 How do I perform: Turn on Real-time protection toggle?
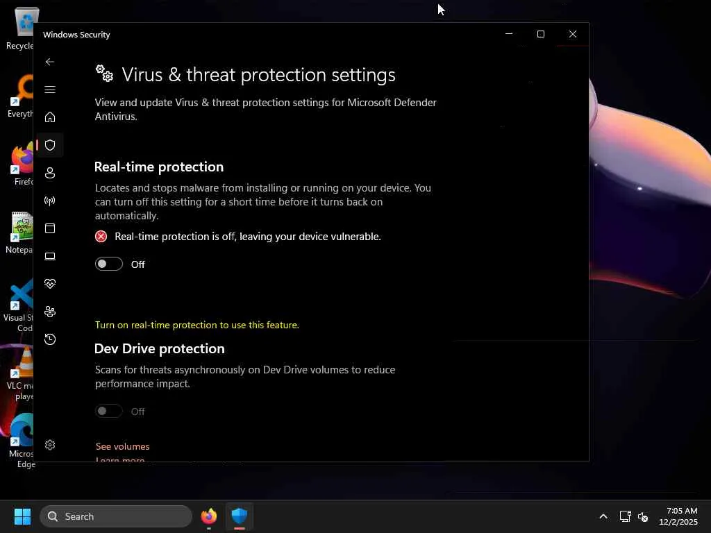click(x=109, y=264)
